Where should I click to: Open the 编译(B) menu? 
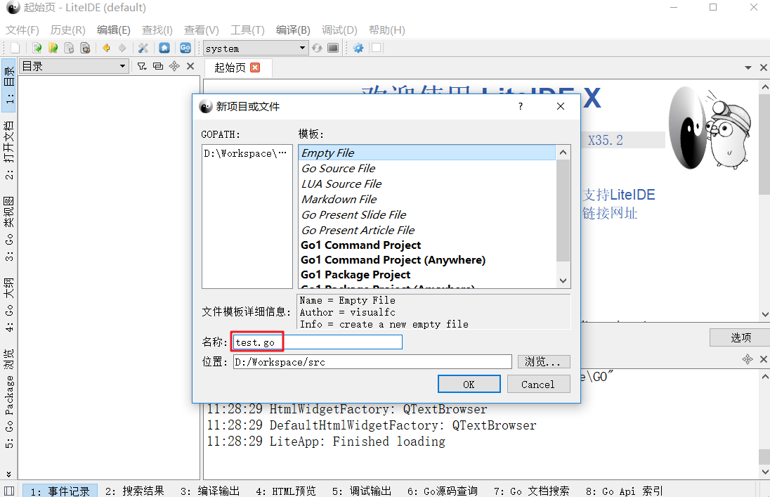[293, 30]
